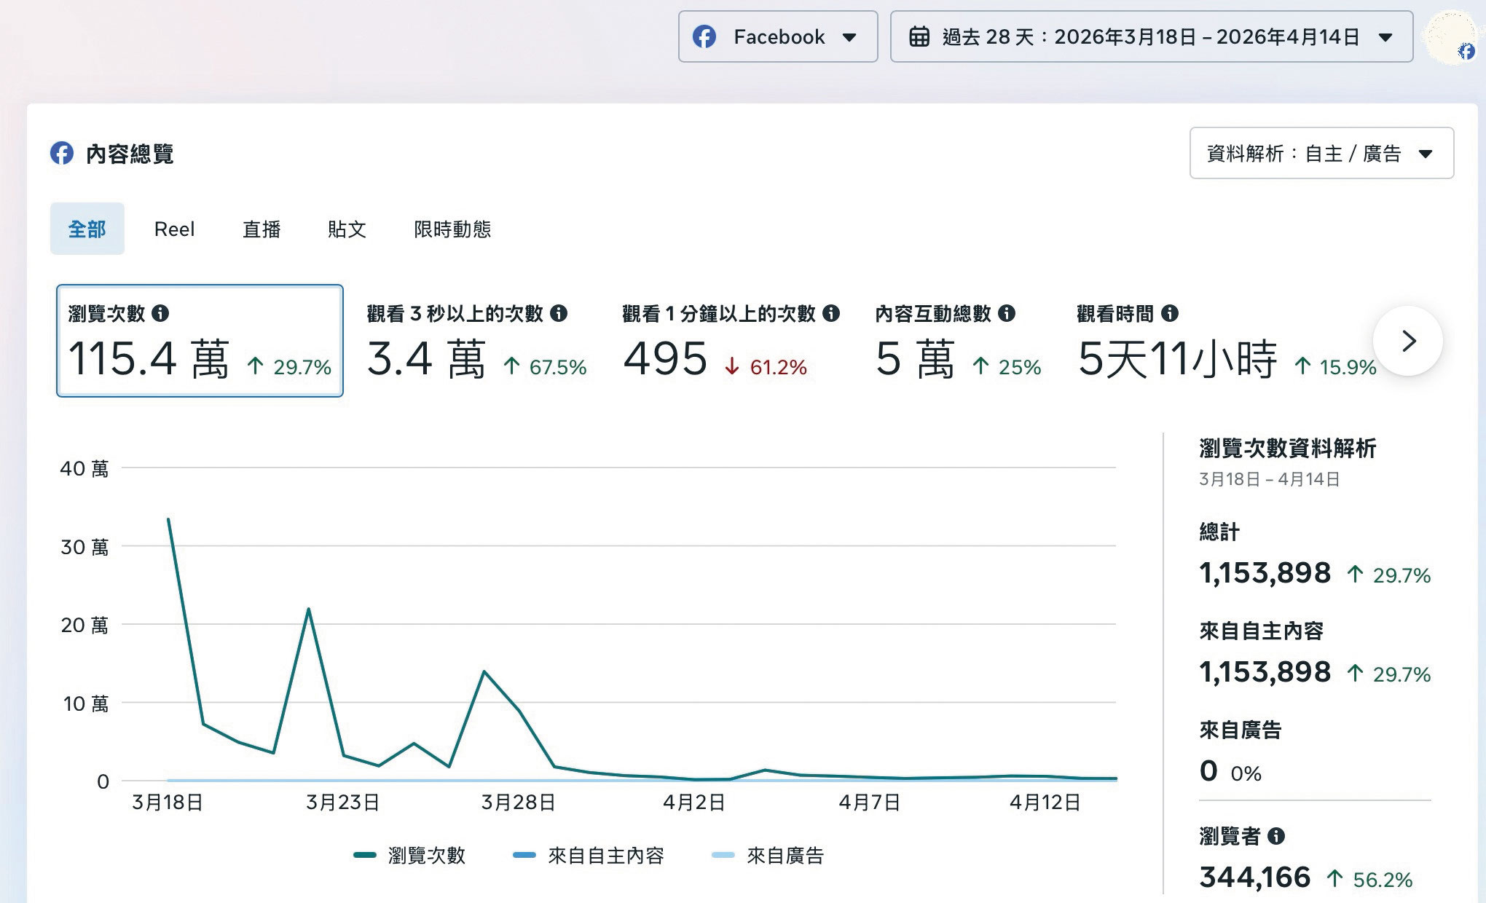This screenshot has height=903, width=1486.
Task: Toggle the 來自自主內容 legend series
Action: (x=589, y=855)
